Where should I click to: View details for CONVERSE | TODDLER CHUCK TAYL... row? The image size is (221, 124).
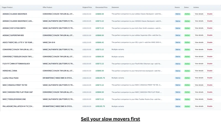point(199,56)
